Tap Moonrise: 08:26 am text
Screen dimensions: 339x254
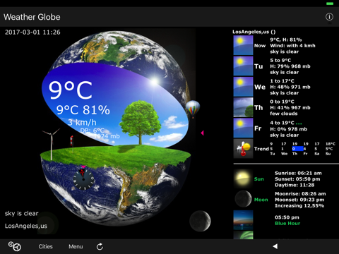[300, 194]
